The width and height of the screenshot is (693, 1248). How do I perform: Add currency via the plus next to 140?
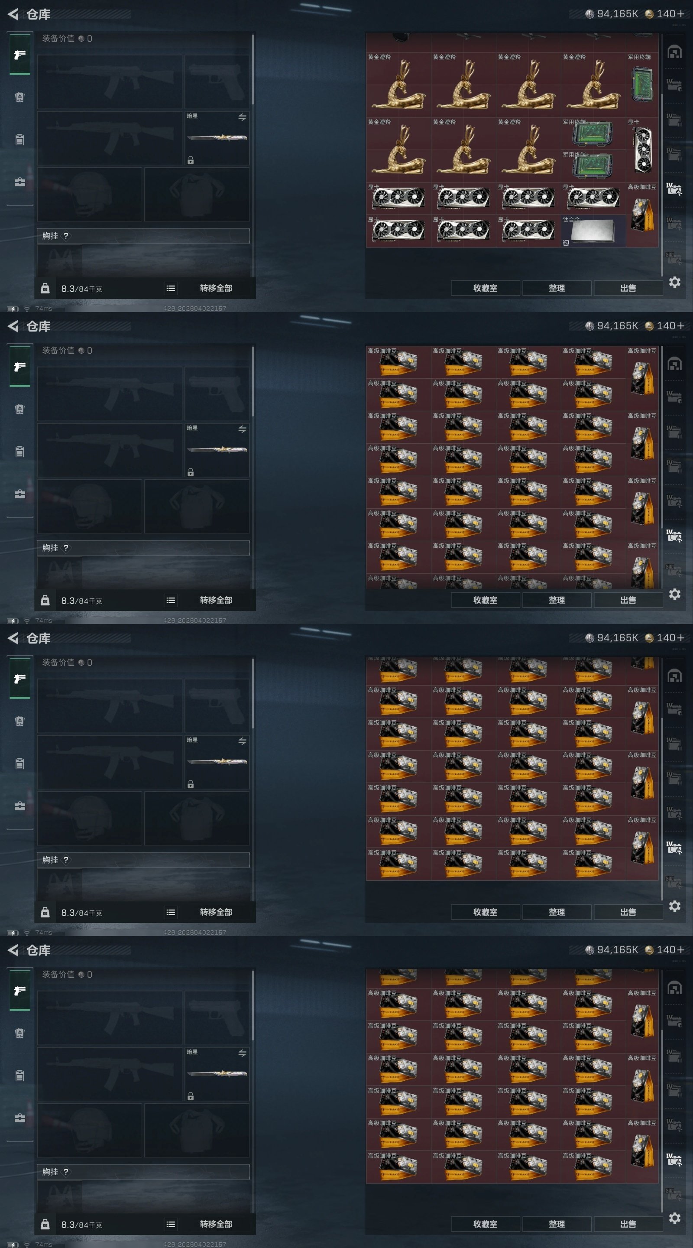point(681,14)
